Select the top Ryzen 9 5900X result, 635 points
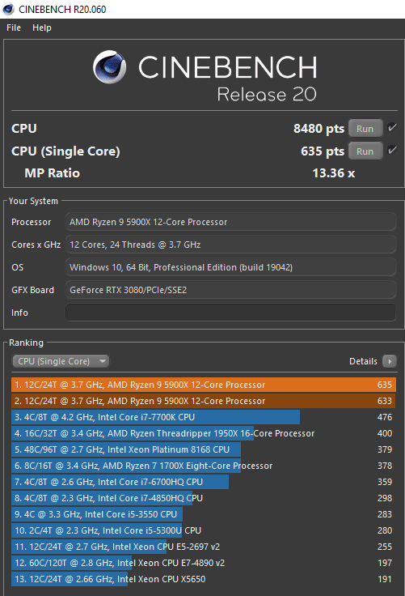Image resolution: width=405 pixels, height=596 pixels. (x=204, y=385)
